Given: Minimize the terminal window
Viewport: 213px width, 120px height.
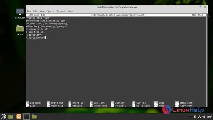Looking at the screenshot, I should (x=195, y=7).
